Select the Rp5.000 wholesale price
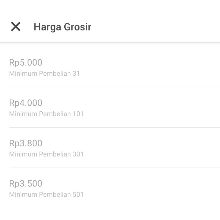 pyautogui.click(x=26, y=63)
